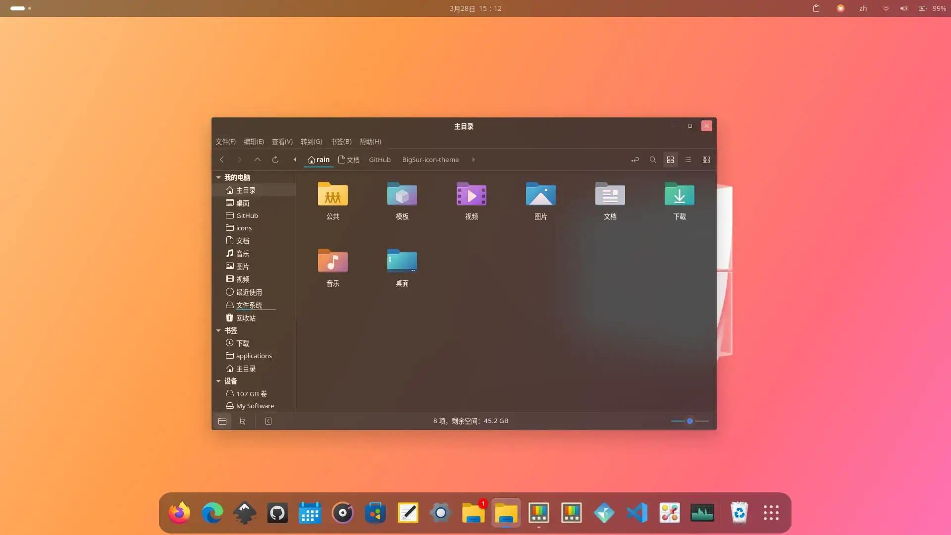Open the GitHub Desktop icon in the dock
951x535 pixels.
(277, 513)
